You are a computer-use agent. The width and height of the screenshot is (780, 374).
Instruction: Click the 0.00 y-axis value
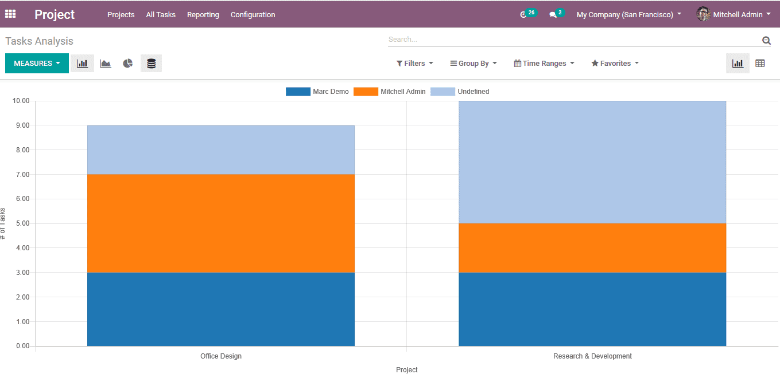tap(22, 346)
